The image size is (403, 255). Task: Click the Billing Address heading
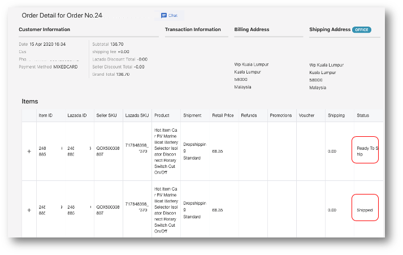pos(252,29)
